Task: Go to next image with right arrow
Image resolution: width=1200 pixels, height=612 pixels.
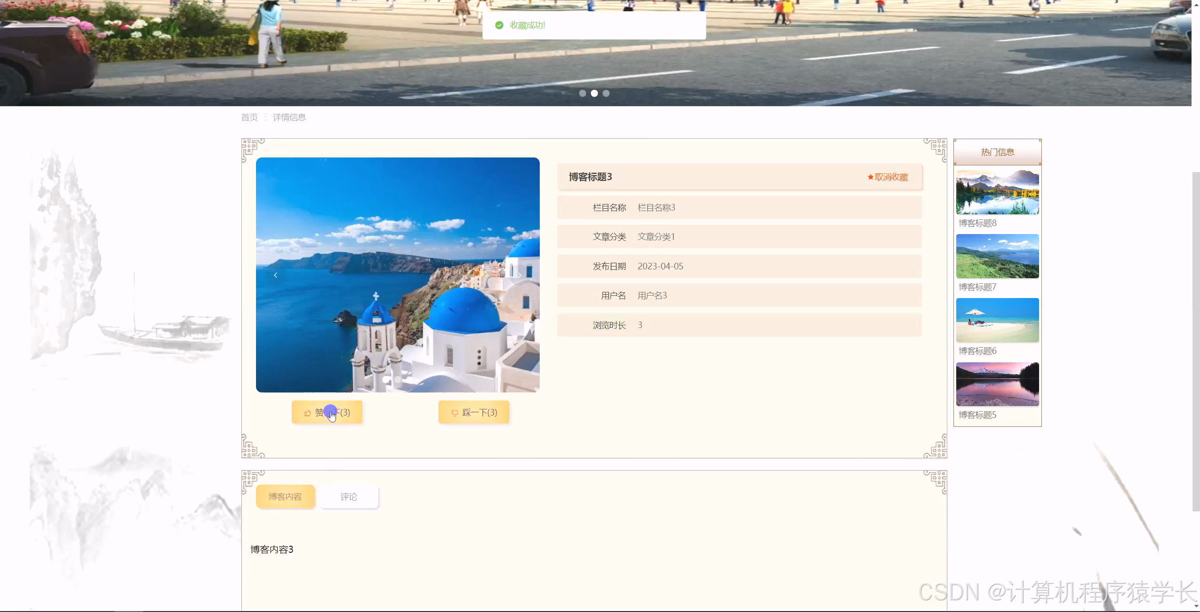Action: [519, 275]
